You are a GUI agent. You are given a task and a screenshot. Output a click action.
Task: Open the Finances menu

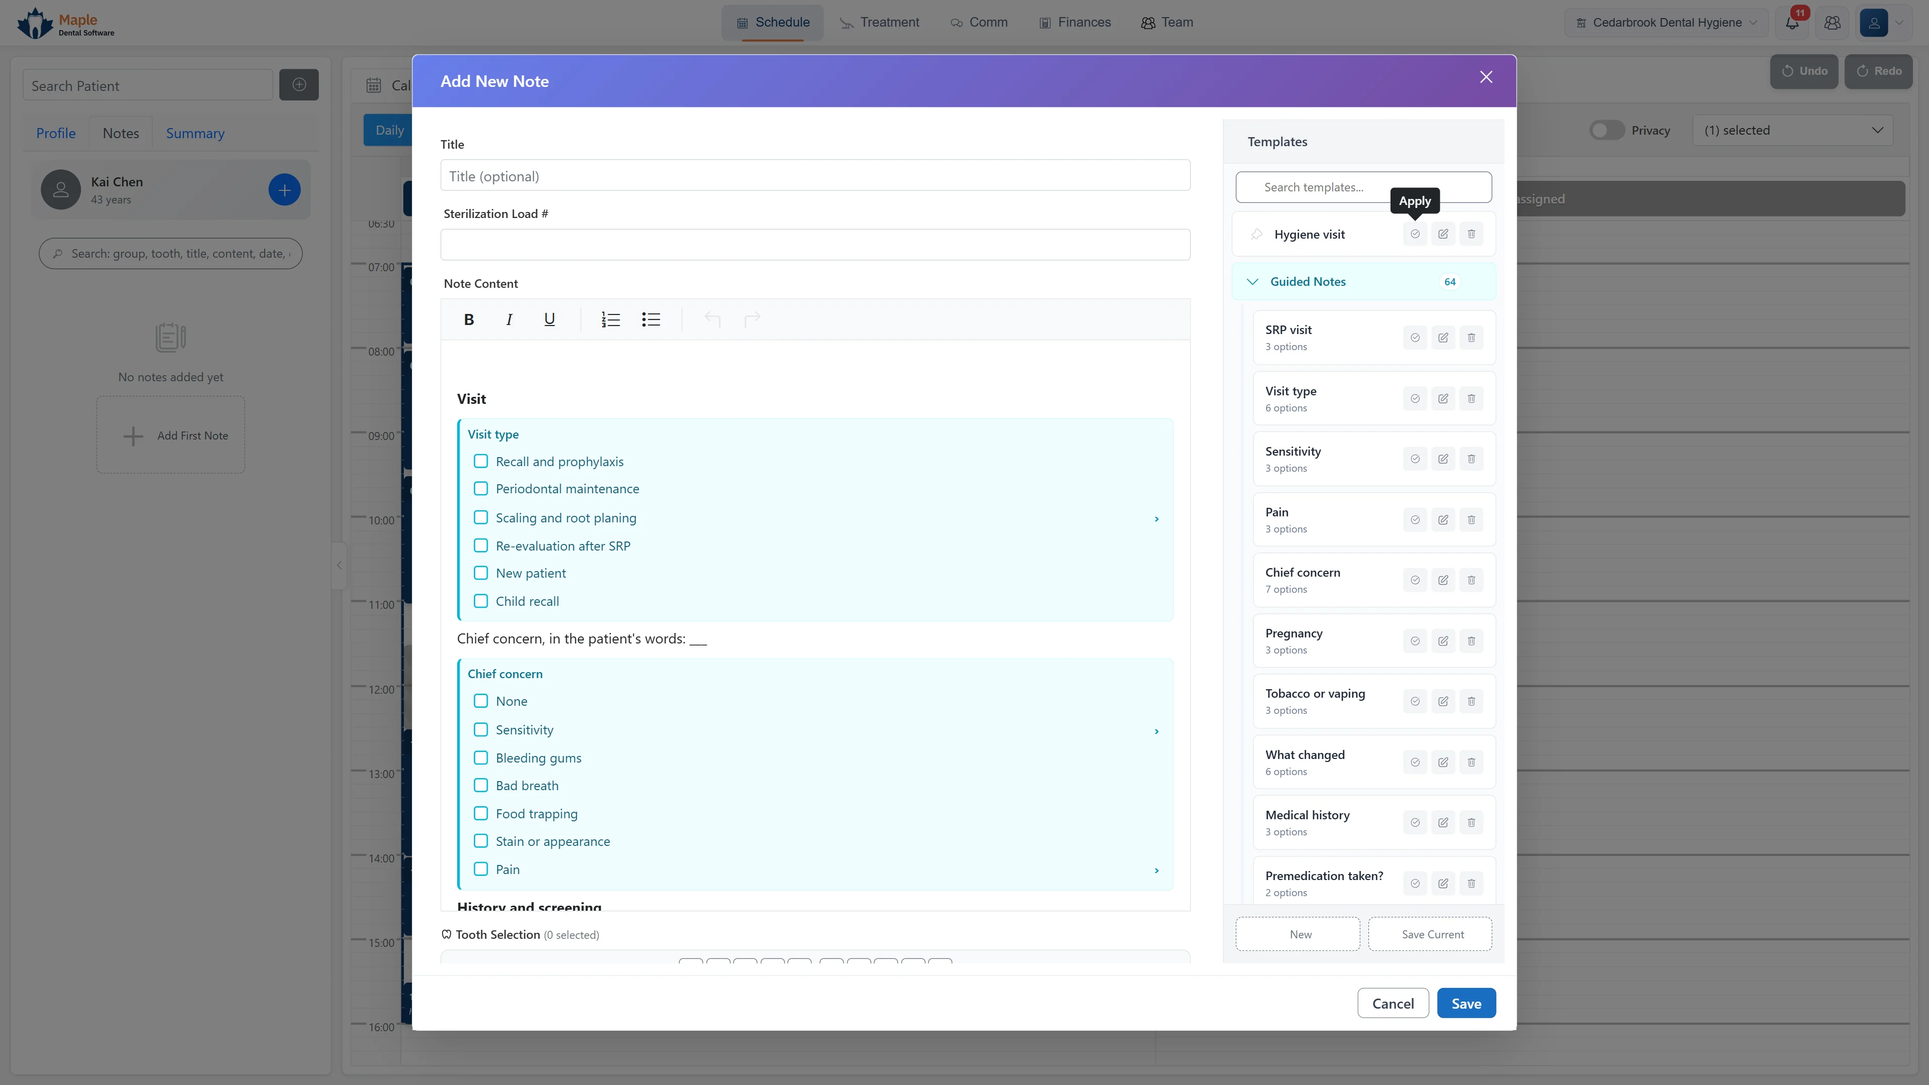[x=1075, y=23]
